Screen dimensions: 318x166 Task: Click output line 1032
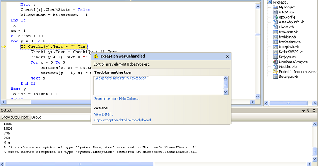(x=8, y=124)
